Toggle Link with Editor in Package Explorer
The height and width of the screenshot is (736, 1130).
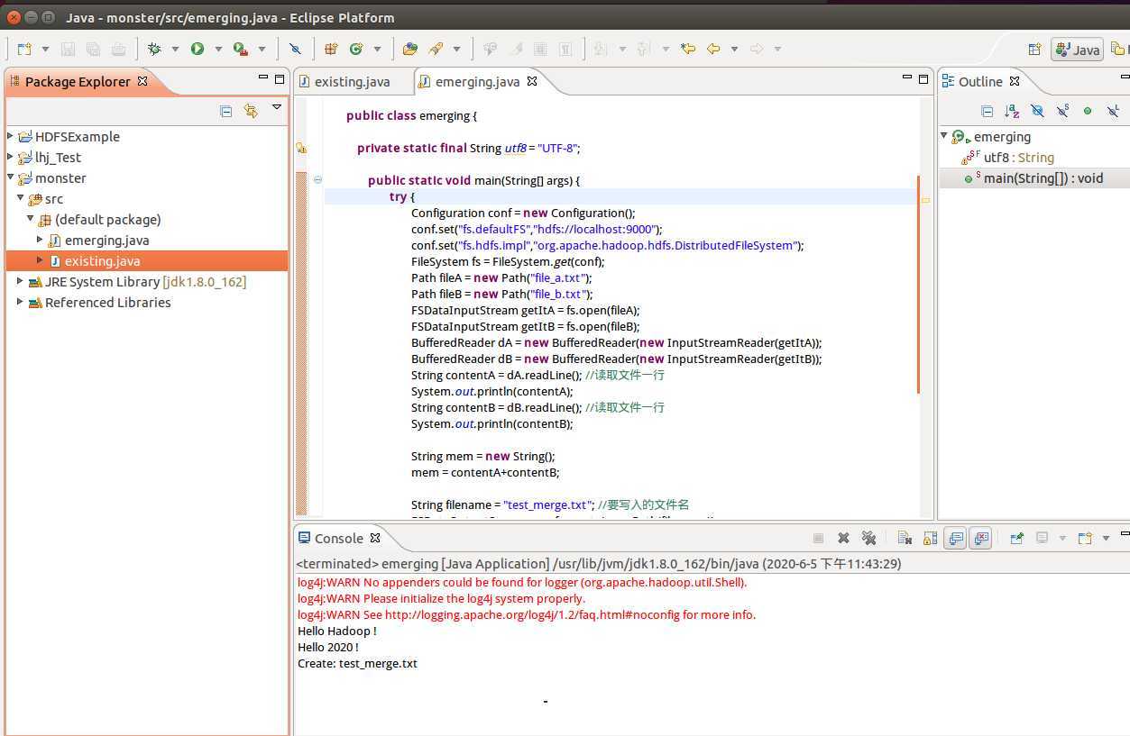coord(251,111)
